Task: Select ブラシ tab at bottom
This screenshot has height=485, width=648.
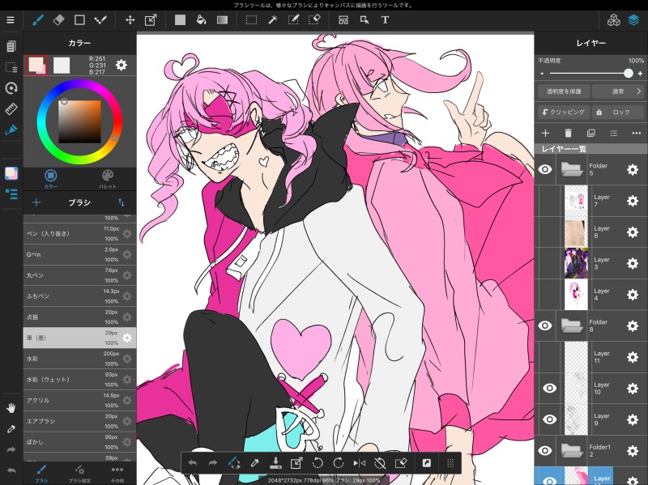Action: click(41, 474)
